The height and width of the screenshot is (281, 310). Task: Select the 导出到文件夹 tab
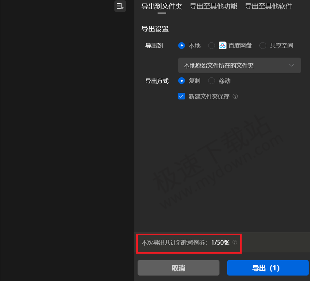click(162, 6)
